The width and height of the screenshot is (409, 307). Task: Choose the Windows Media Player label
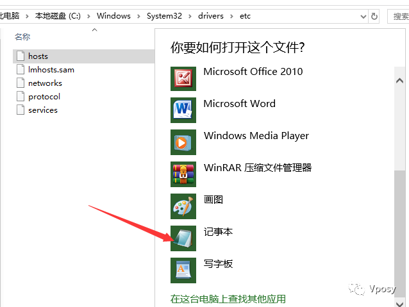tap(256, 136)
